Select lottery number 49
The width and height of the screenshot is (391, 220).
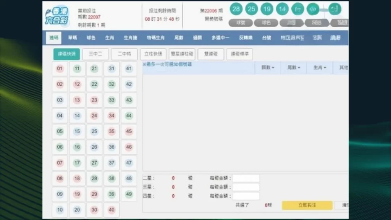tap(129, 194)
